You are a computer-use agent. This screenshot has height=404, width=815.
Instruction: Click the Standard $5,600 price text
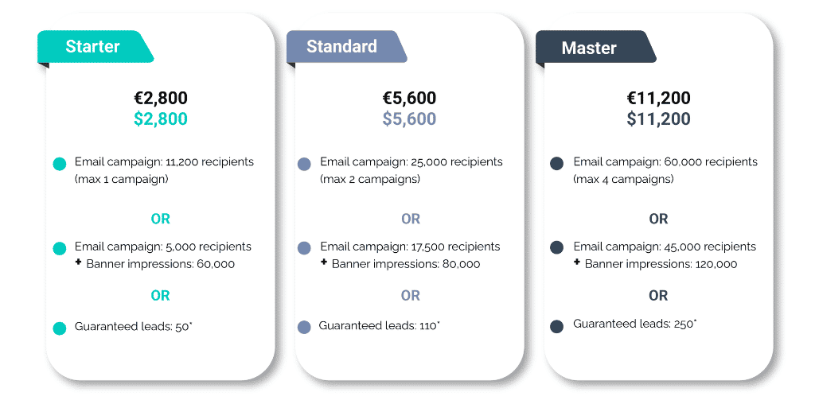click(409, 119)
